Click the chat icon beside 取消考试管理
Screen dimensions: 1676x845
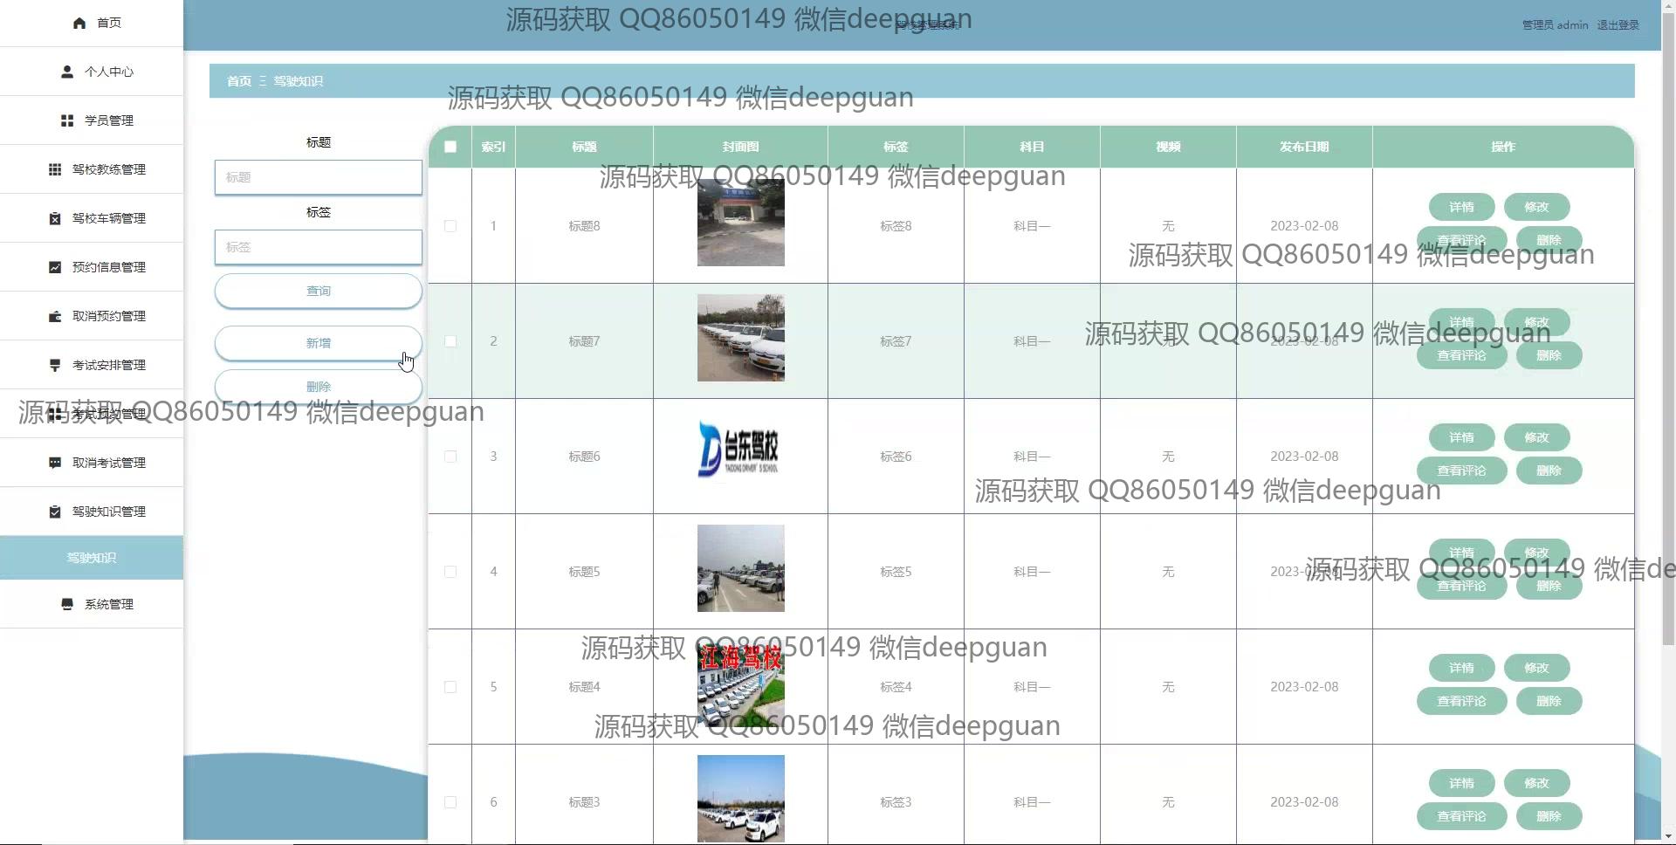click(55, 463)
